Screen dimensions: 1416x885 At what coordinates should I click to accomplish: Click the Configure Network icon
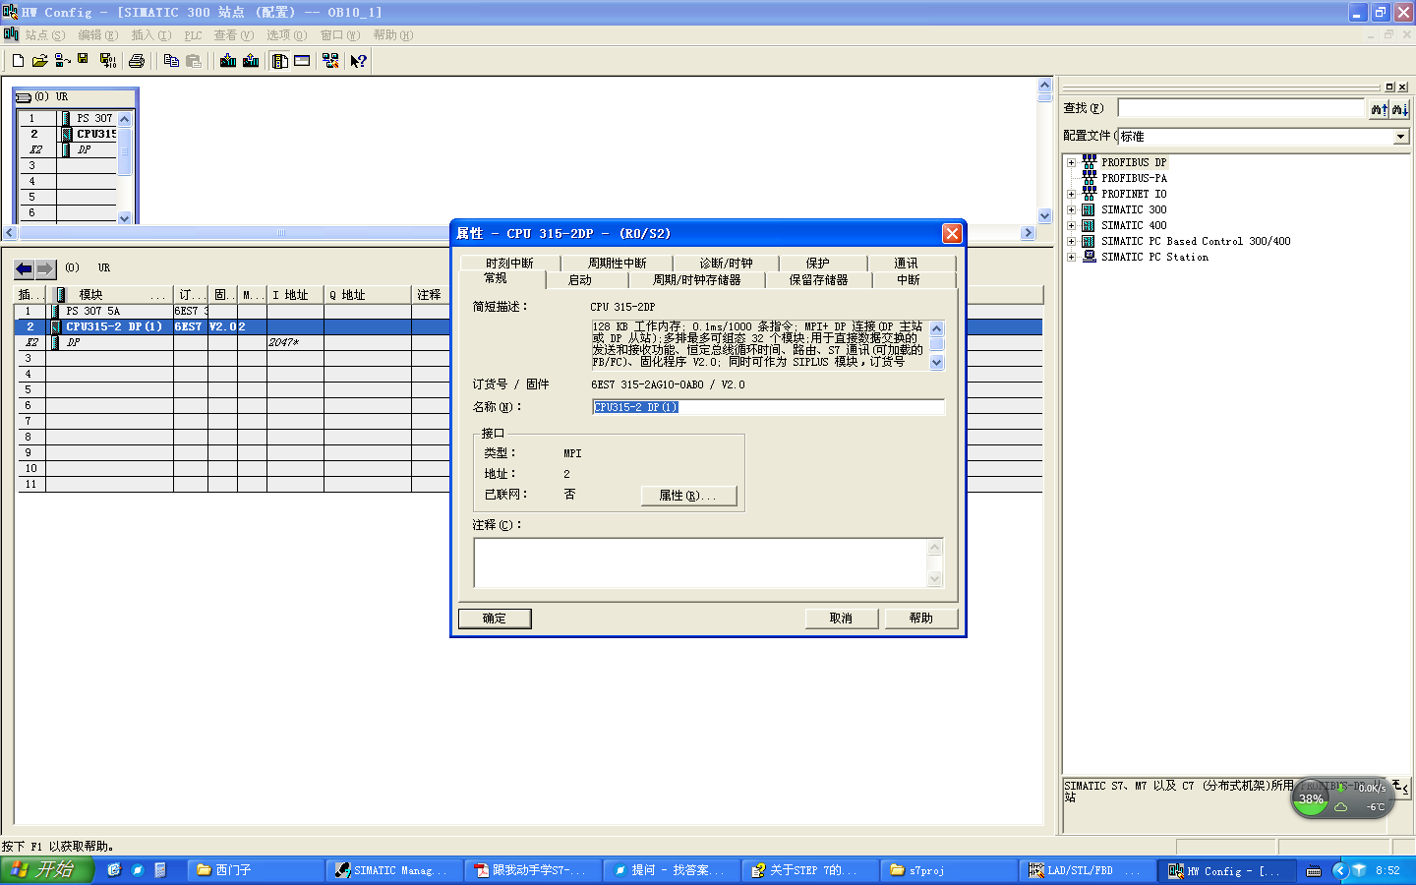tap(330, 61)
